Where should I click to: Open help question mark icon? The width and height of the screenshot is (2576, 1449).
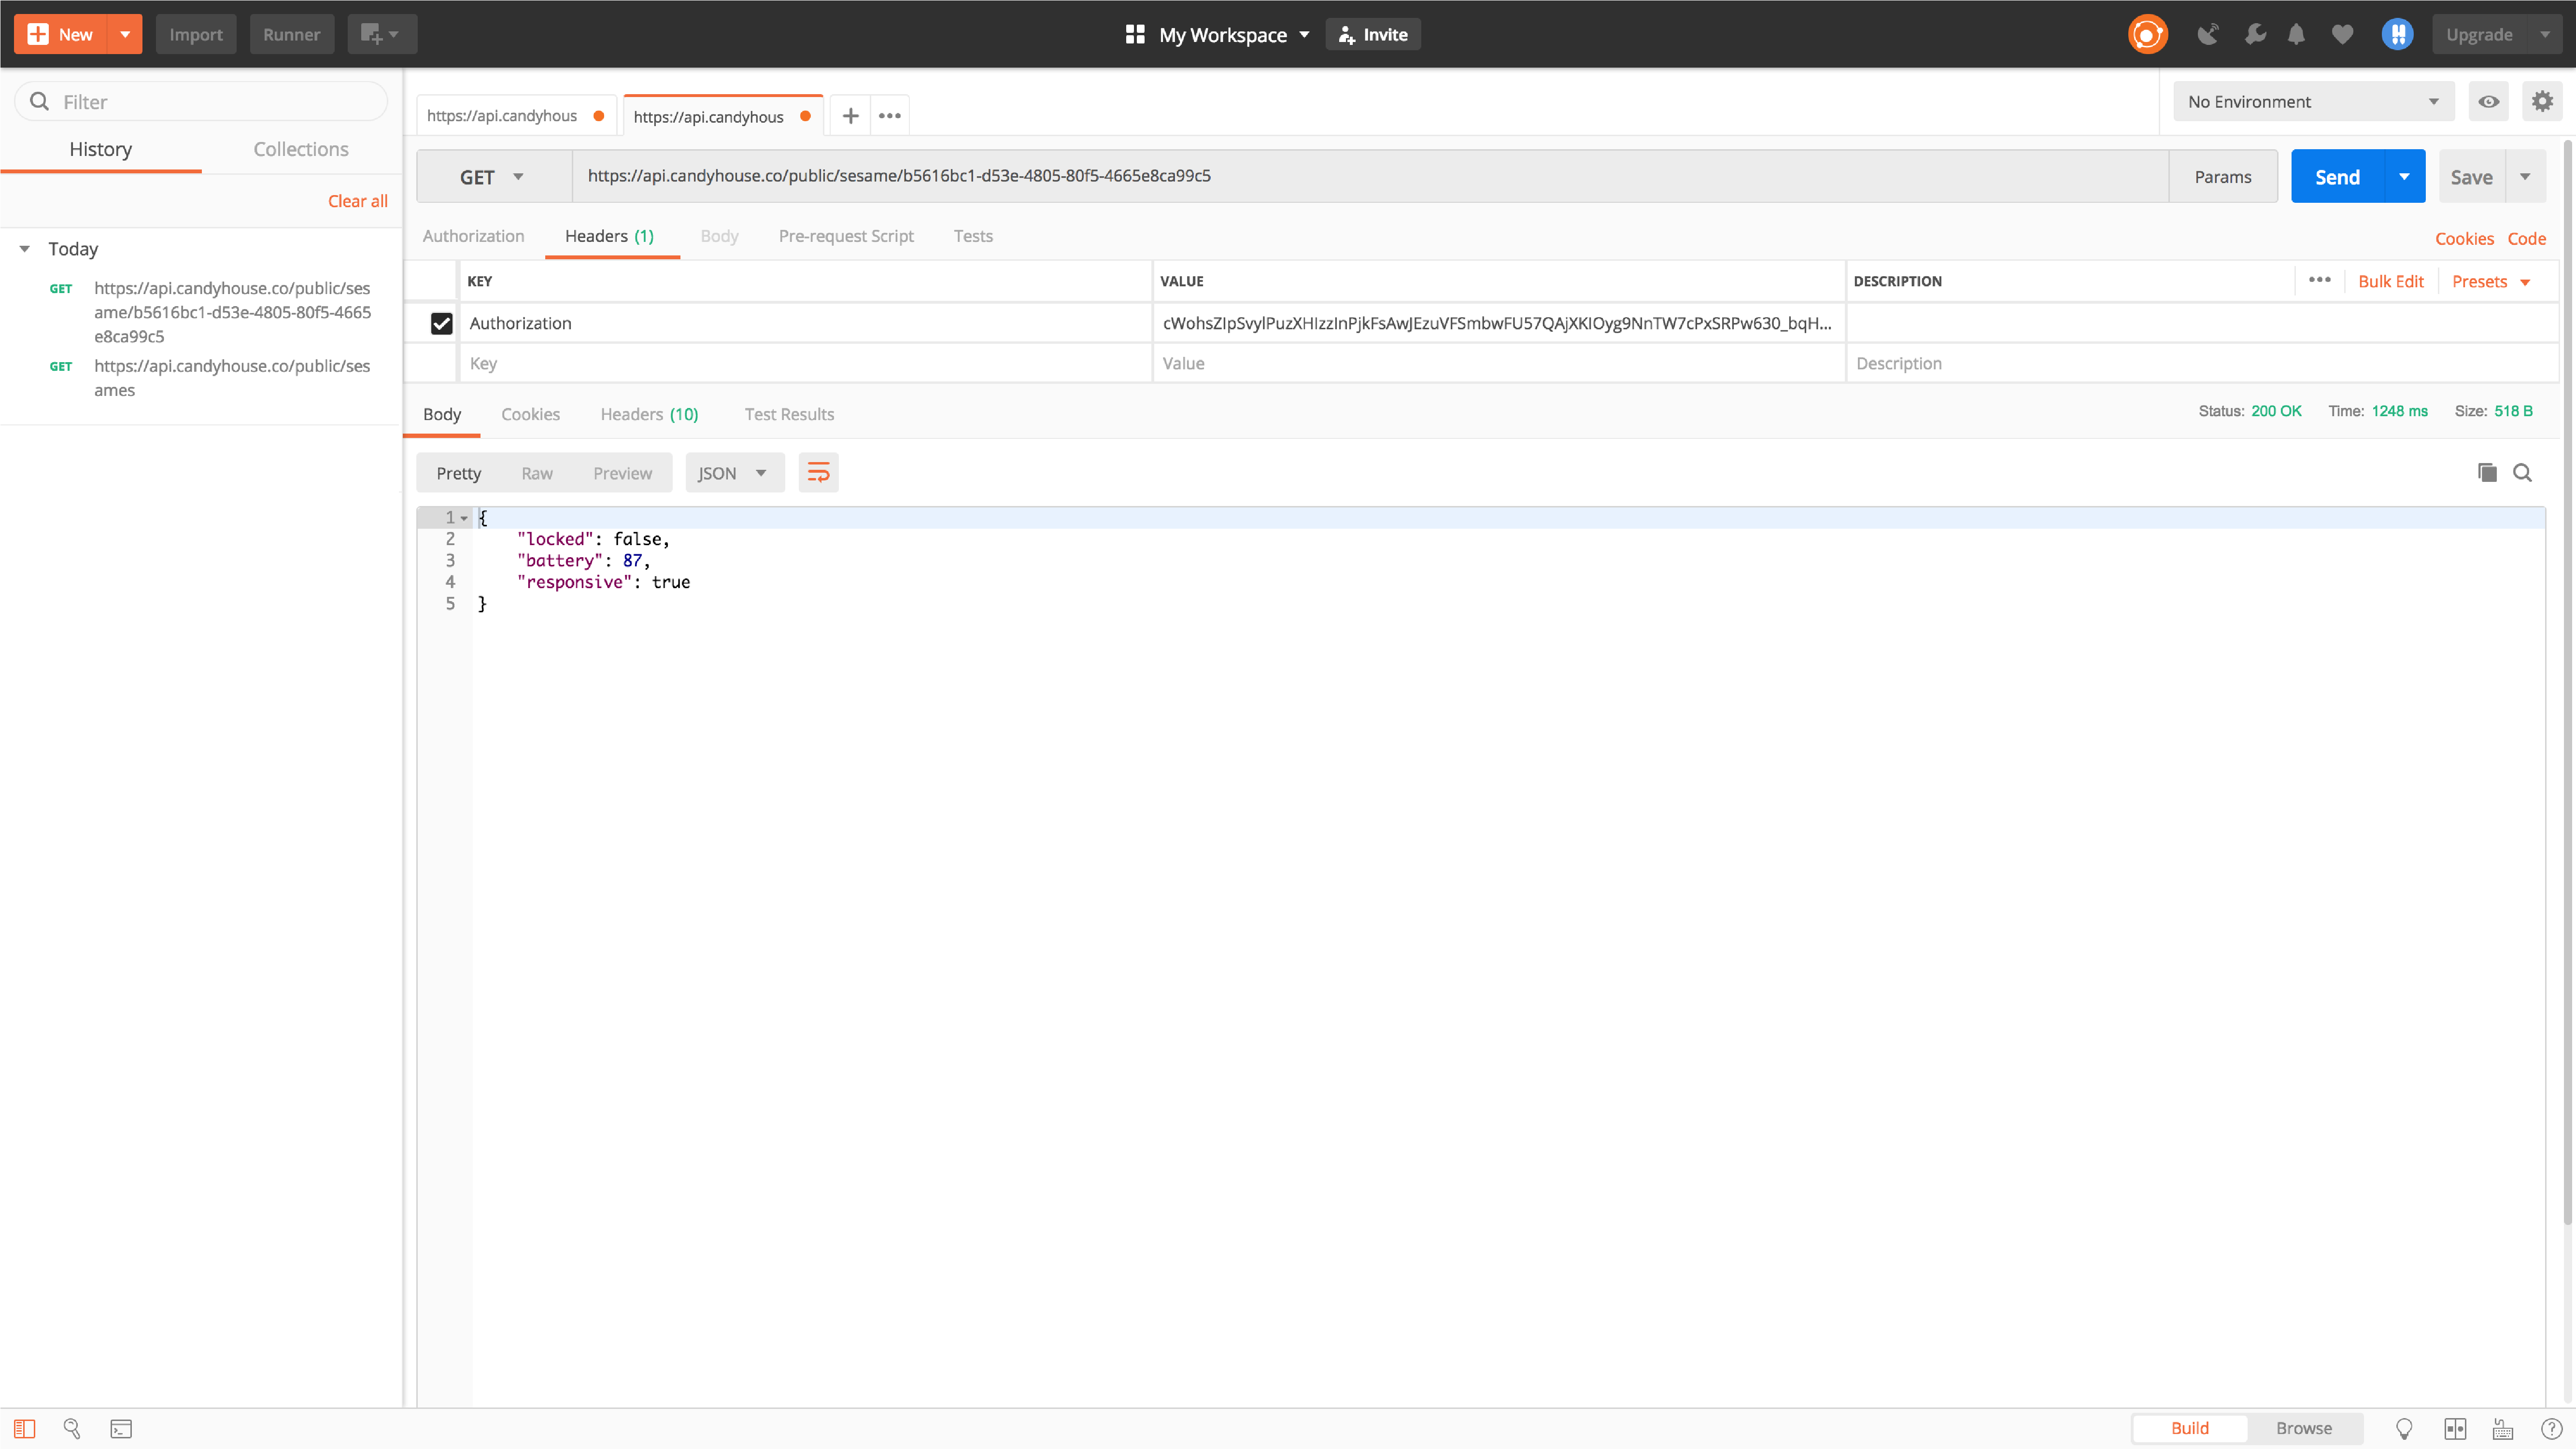[x=2551, y=1428]
